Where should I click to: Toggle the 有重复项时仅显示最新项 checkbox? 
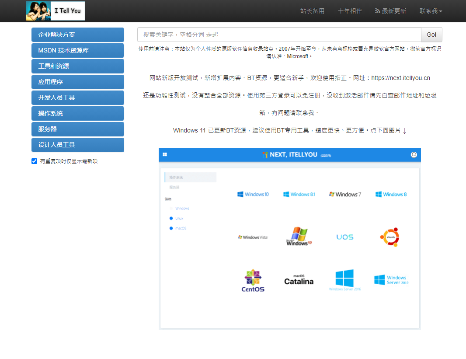tap(35, 161)
